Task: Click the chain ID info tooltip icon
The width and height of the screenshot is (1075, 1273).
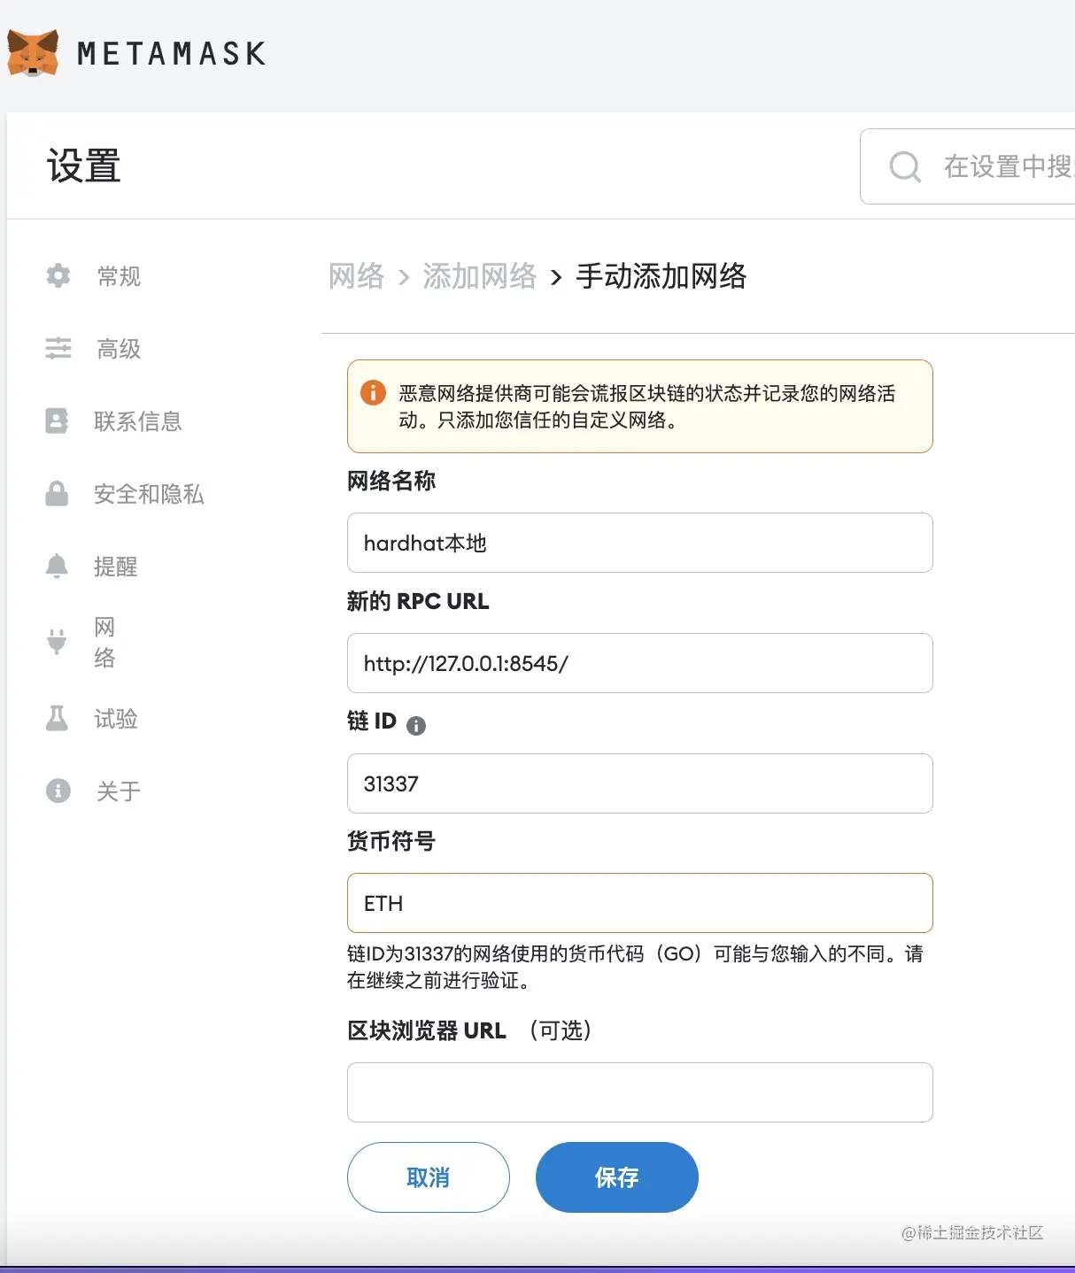Action: (x=416, y=726)
